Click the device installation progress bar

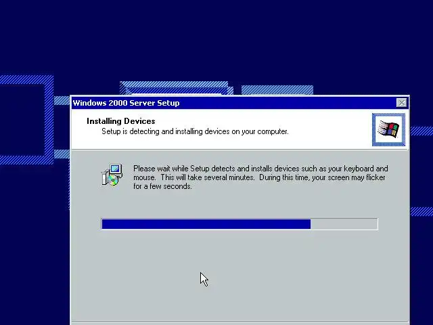click(240, 224)
